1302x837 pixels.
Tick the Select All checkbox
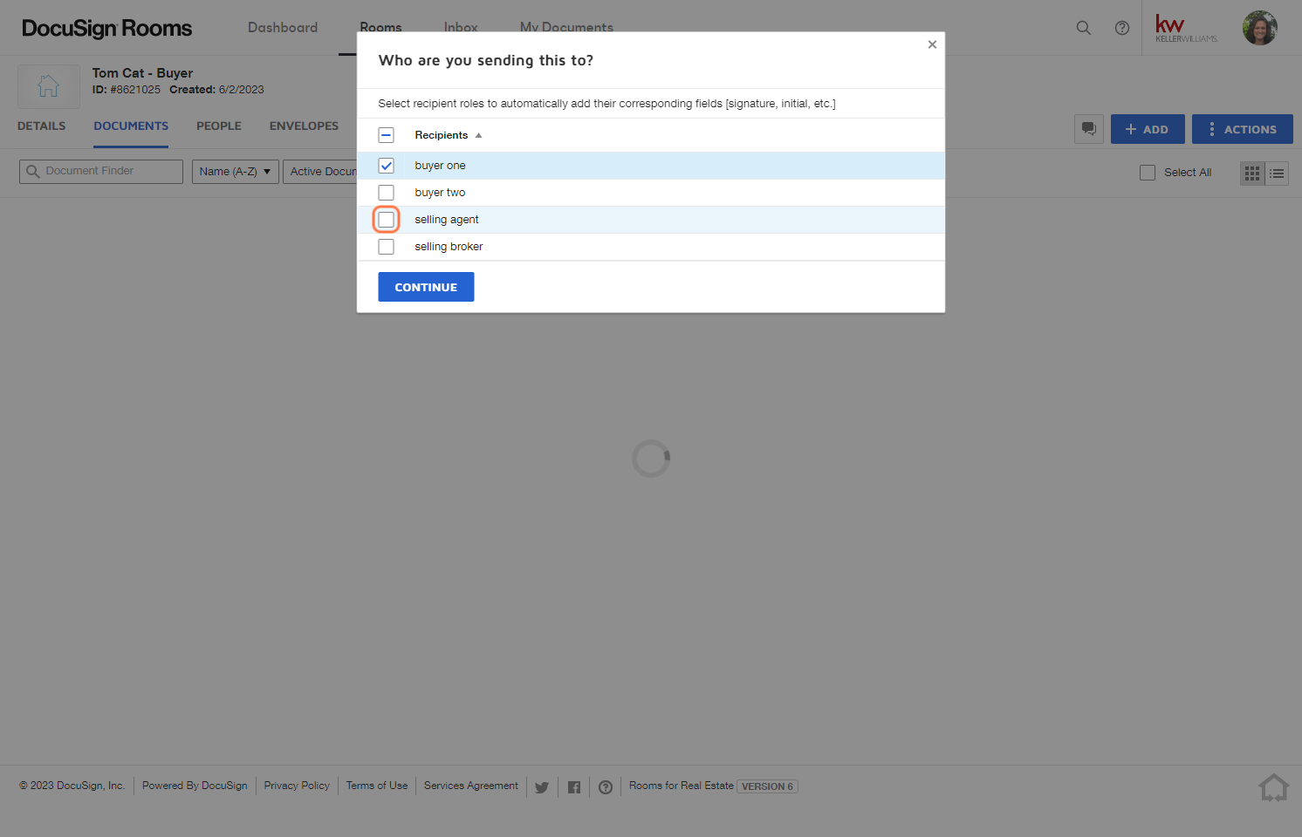click(1148, 173)
